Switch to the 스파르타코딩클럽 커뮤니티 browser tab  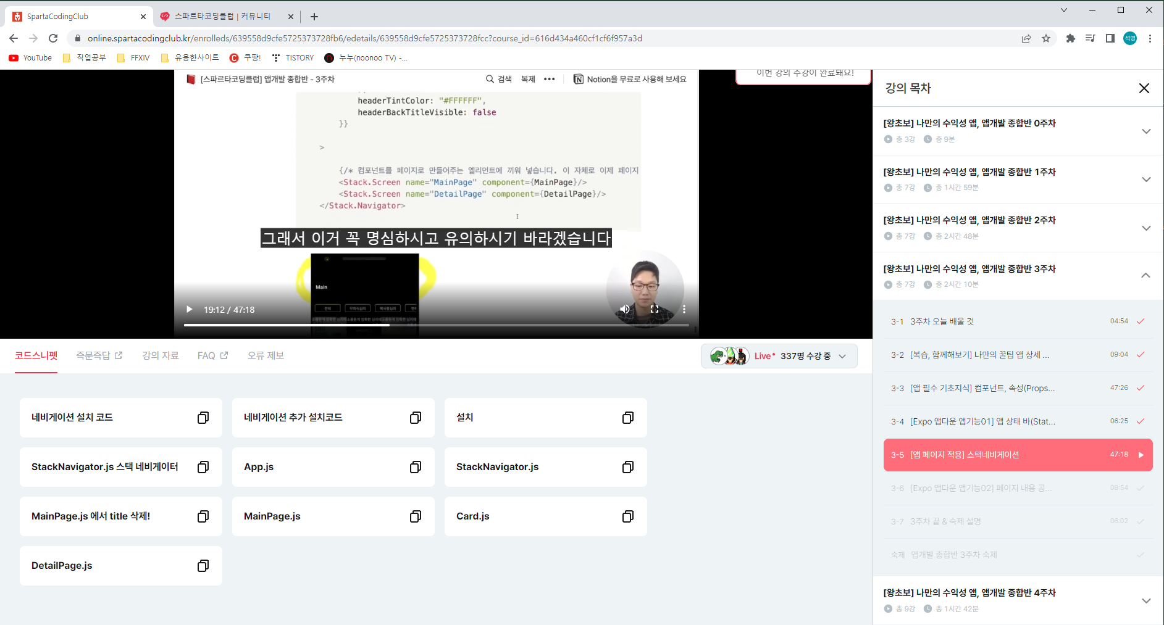tap(224, 17)
